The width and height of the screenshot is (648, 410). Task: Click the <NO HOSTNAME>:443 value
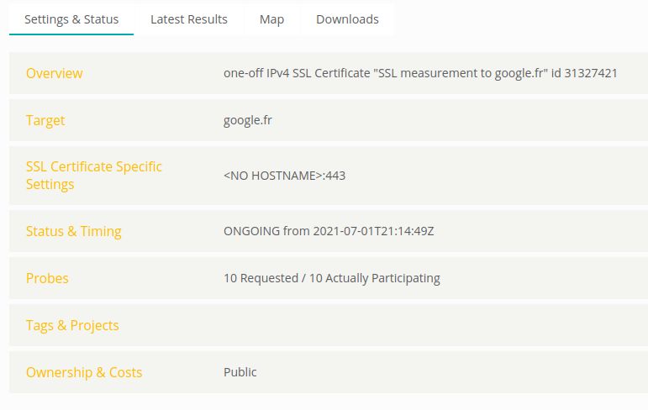click(284, 176)
